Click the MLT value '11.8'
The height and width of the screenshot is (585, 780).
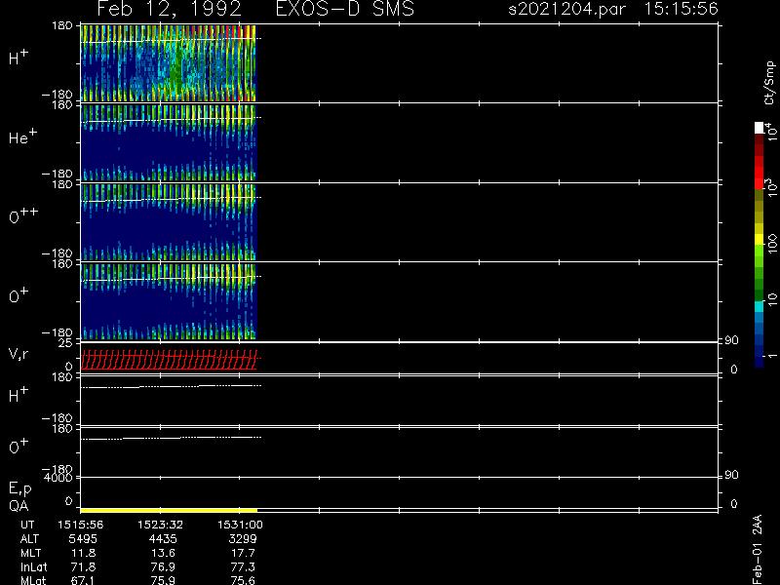click(83, 553)
